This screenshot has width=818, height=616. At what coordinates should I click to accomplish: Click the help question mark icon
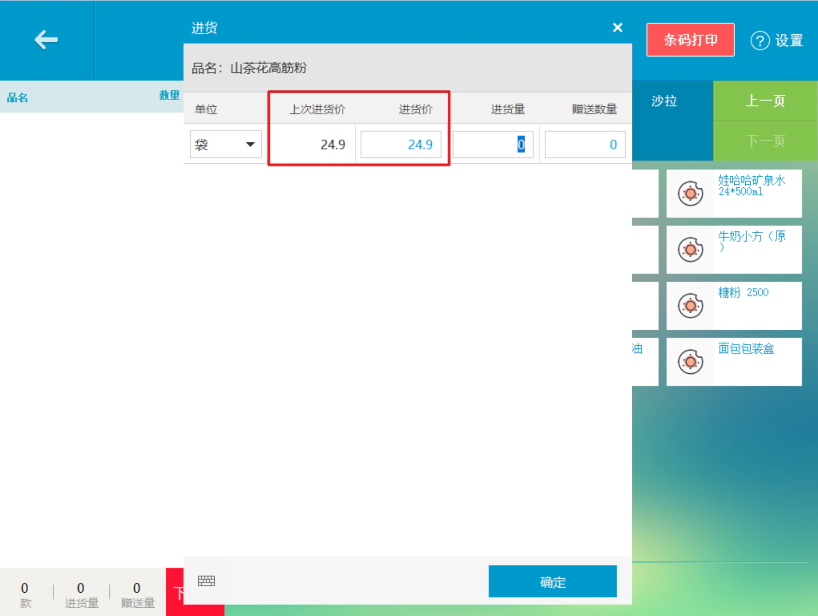[760, 40]
